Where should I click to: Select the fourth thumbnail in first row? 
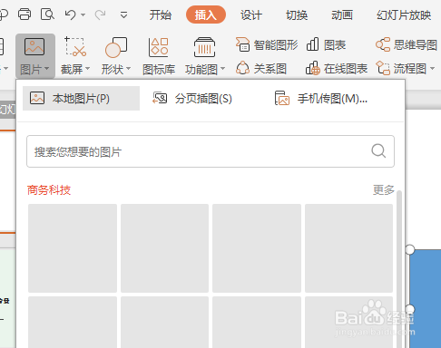click(348, 248)
